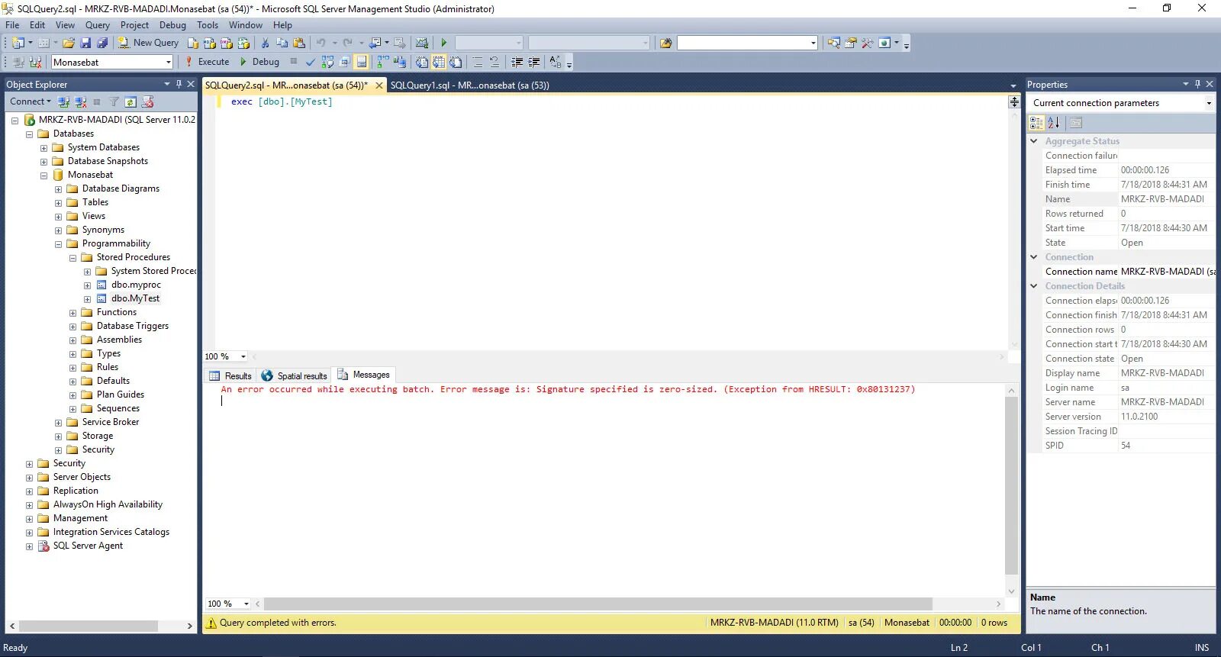
Task: Cut the selection with the scissors icon
Action: coord(265,43)
